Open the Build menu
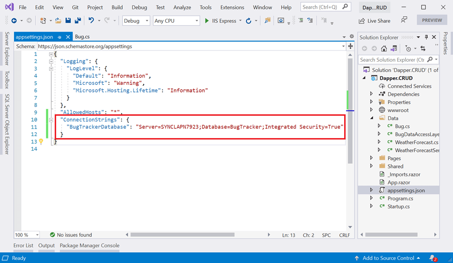Image resolution: width=453 pixels, height=263 pixels. tap(117, 7)
